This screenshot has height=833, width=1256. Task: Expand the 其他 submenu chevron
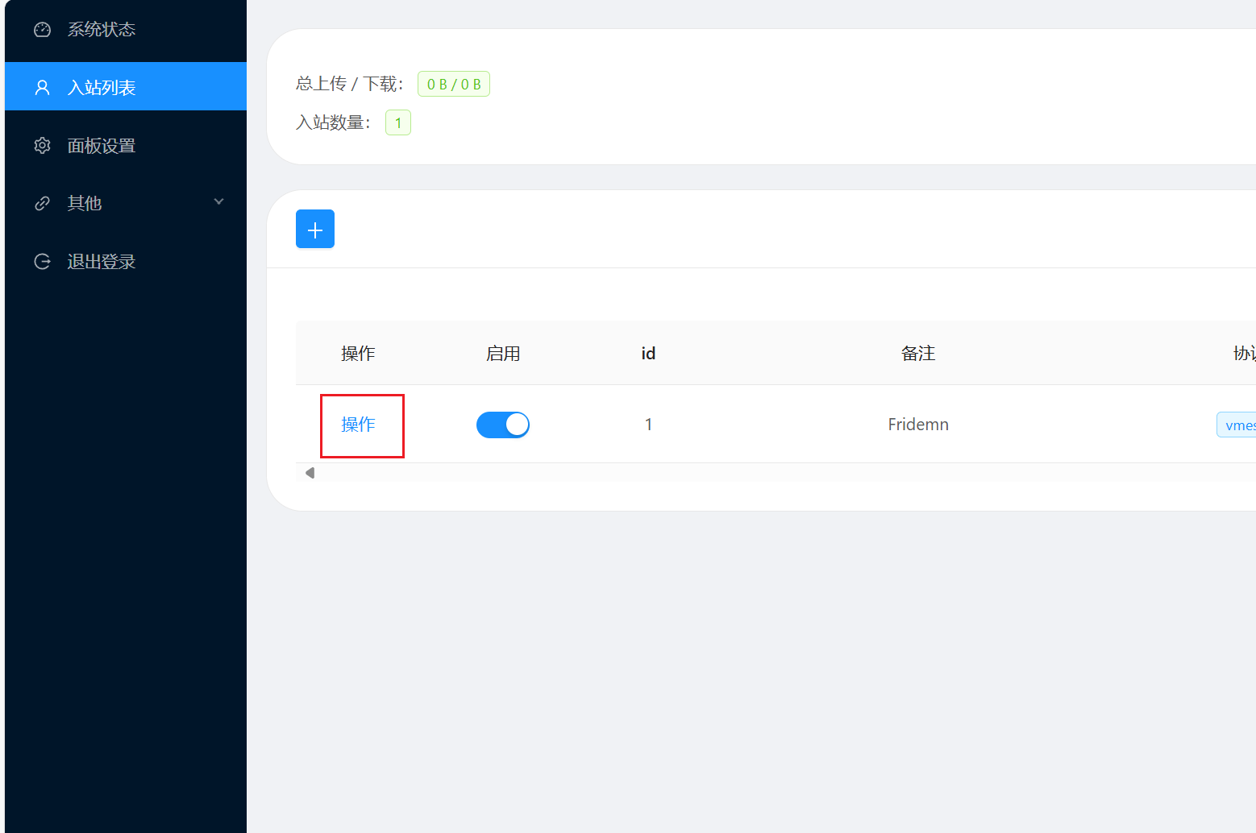click(x=218, y=201)
